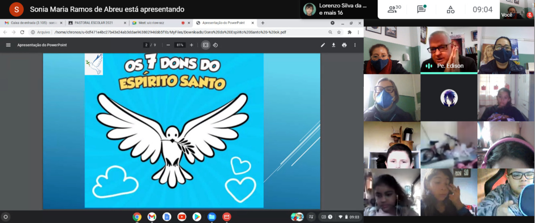Reload the current browser page
Image resolution: width=535 pixels, height=223 pixels.
(22, 32)
